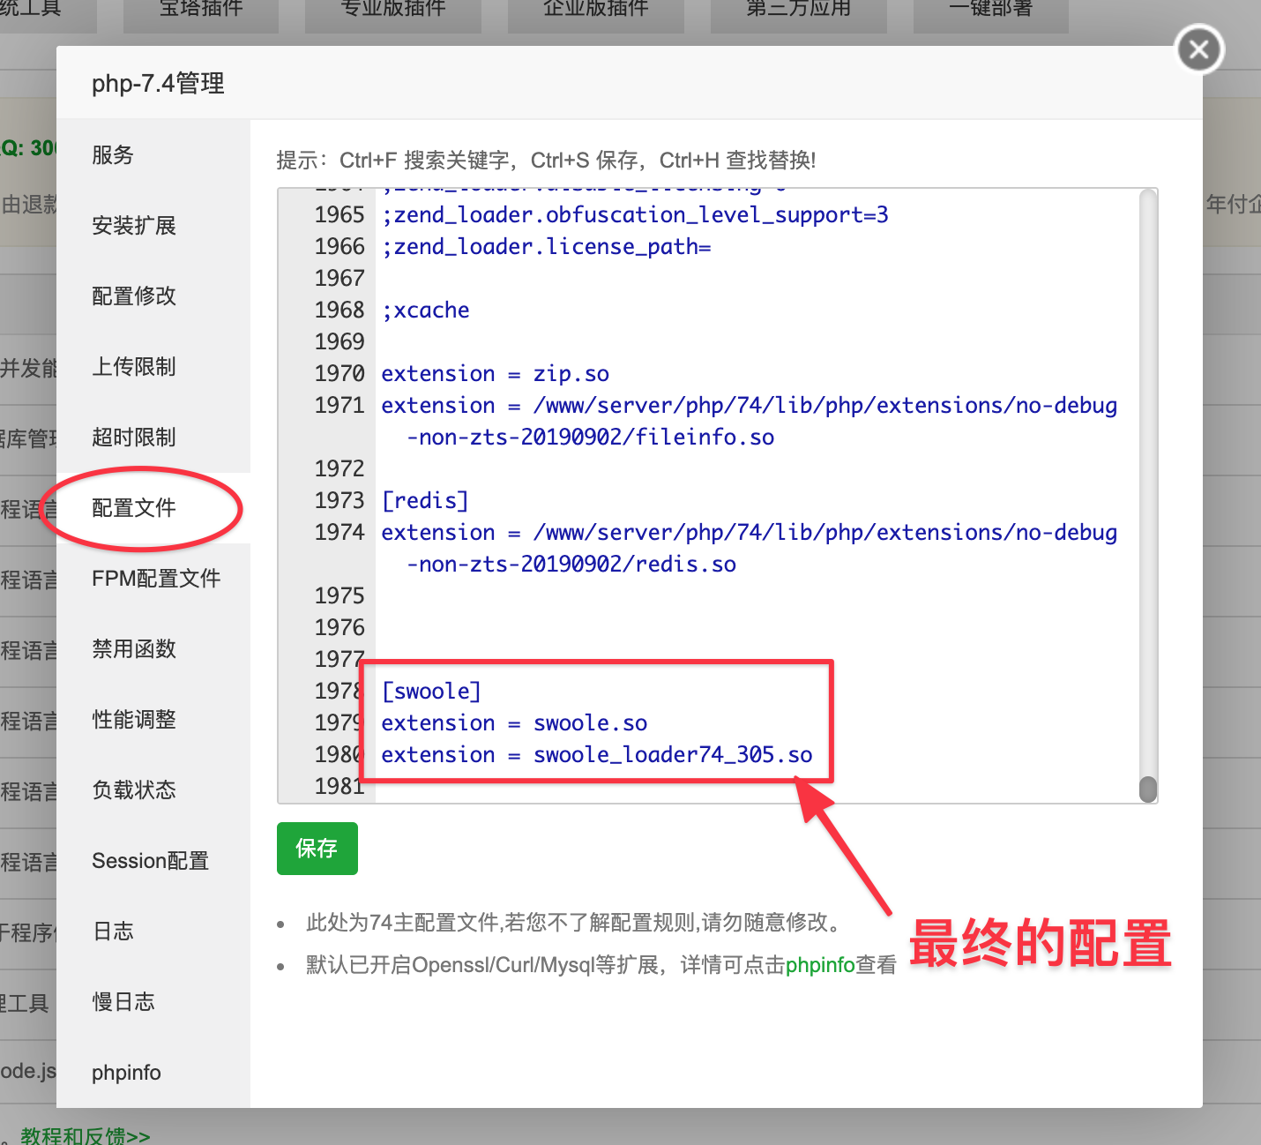Screen dimensions: 1261x1145
Task: Close the php-7.4 management dialog
Action: (1199, 49)
